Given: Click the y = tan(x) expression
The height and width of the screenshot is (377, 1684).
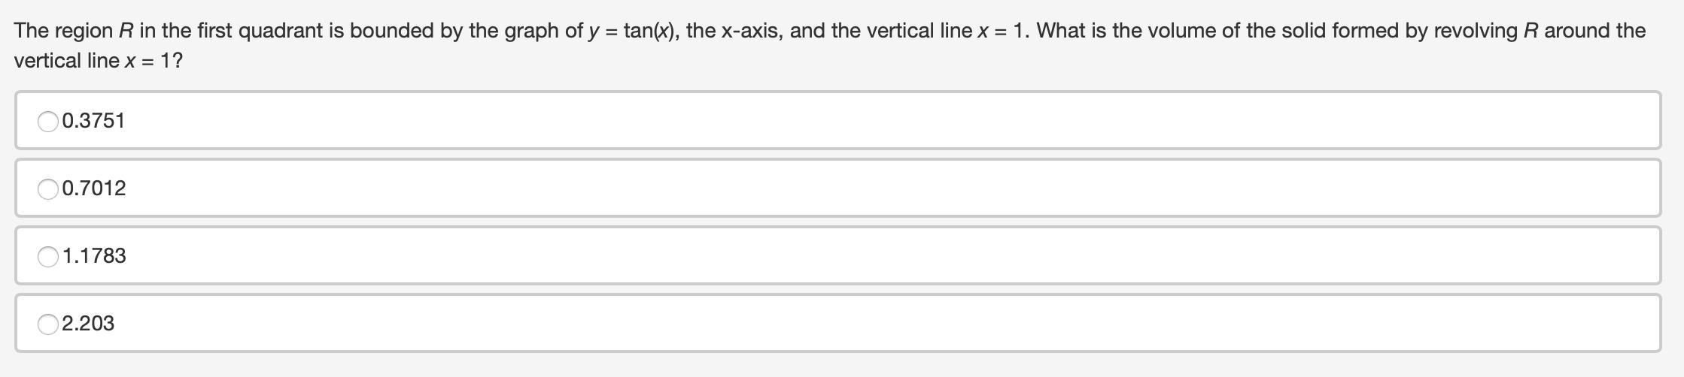Looking at the screenshot, I should (634, 32).
